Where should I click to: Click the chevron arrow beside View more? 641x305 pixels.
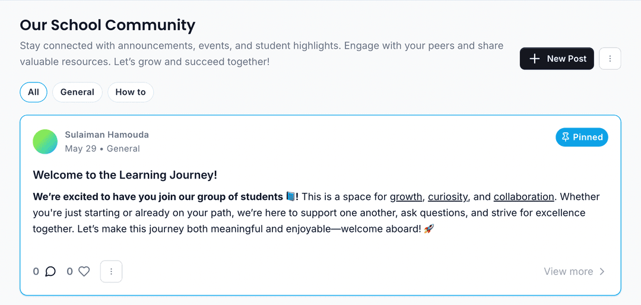(602, 272)
